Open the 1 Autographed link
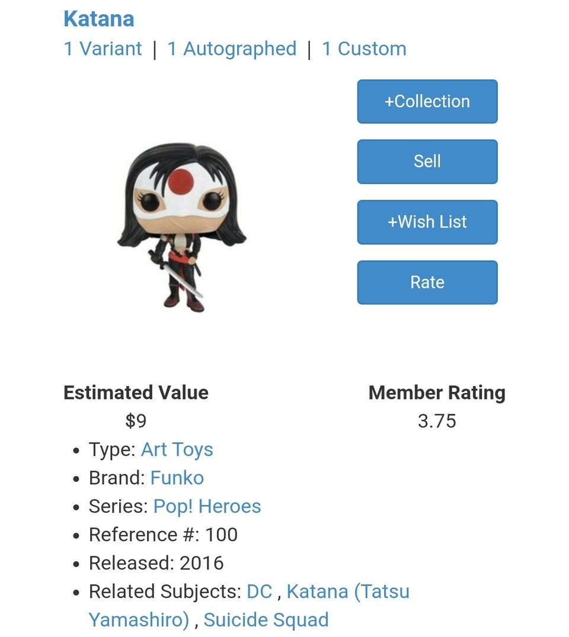 point(232,49)
